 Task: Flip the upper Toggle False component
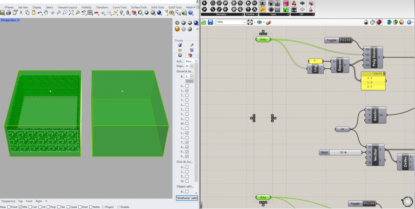[x=338, y=40]
